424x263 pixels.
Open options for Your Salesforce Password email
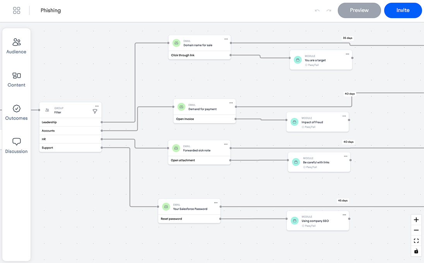(x=216, y=203)
